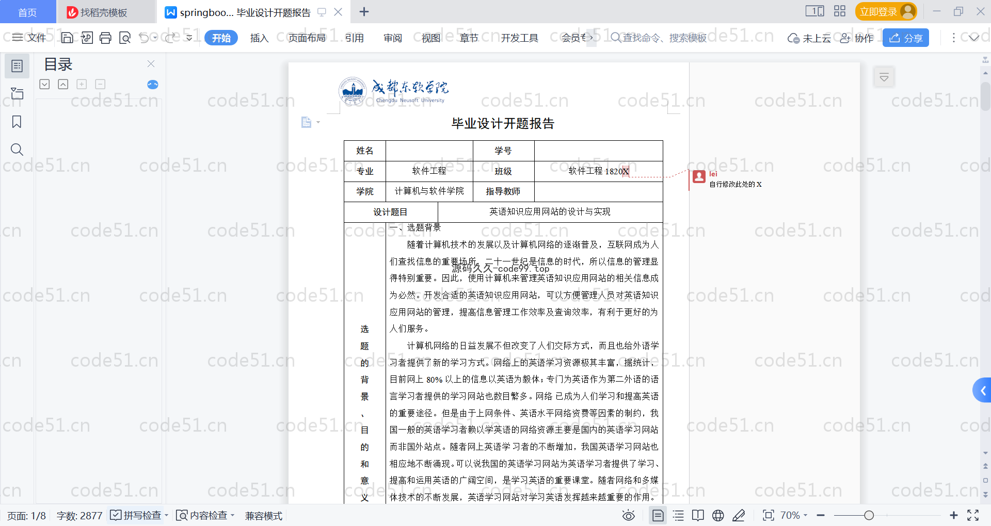Switch to the 引用 ribbon tab
This screenshot has height=526, width=991.
click(x=355, y=38)
